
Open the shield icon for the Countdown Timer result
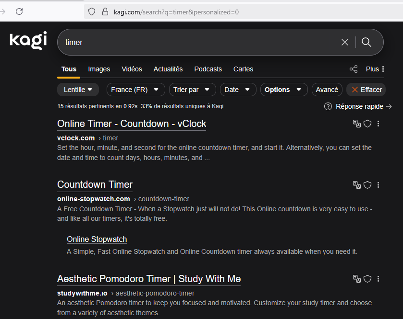[367, 185]
